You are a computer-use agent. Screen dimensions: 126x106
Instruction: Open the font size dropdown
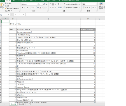click(x=42, y=4)
